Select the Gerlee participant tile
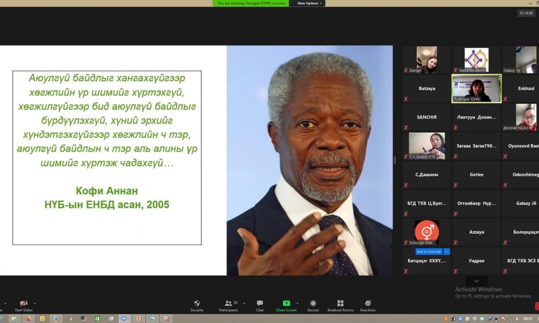Viewport: 539px width, 323px height. click(x=476, y=175)
